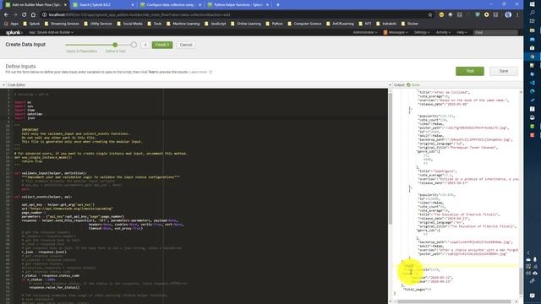
Task: Open the Tools bookmarks folder
Action: 154,24
